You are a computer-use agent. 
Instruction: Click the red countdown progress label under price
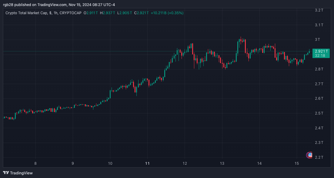point(321,56)
